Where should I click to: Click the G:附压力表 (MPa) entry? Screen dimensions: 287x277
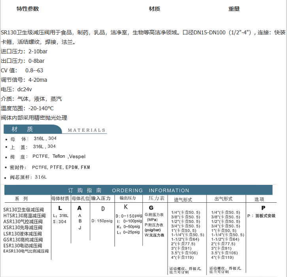point(154,217)
